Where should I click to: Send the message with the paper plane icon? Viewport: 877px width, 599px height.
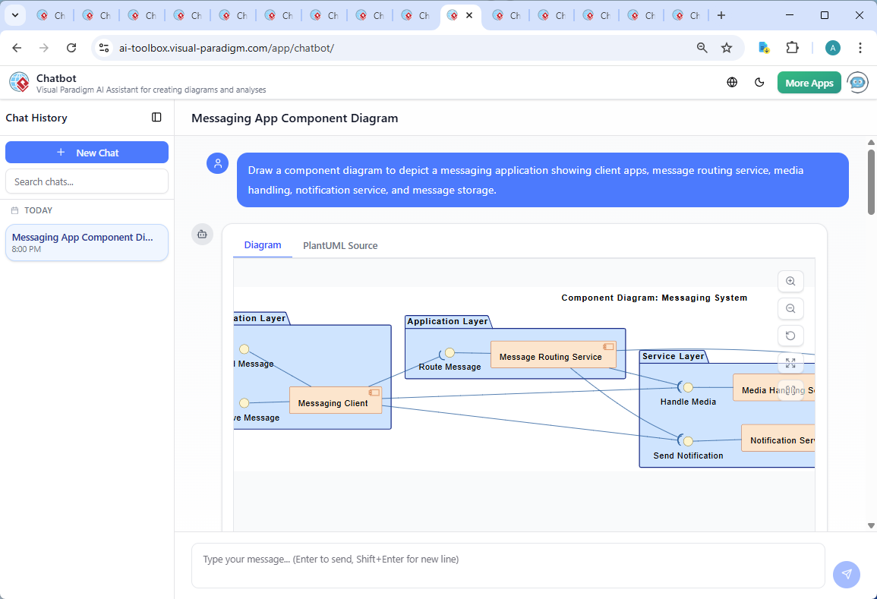pyautogui.click(x=846, y=575)
